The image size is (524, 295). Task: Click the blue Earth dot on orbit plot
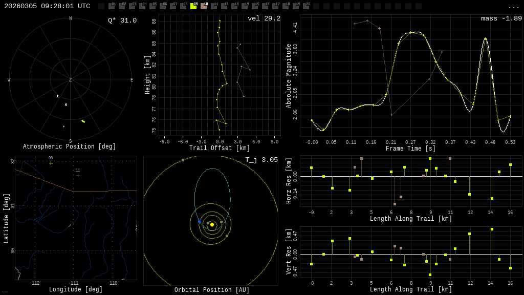coord(200,221)
